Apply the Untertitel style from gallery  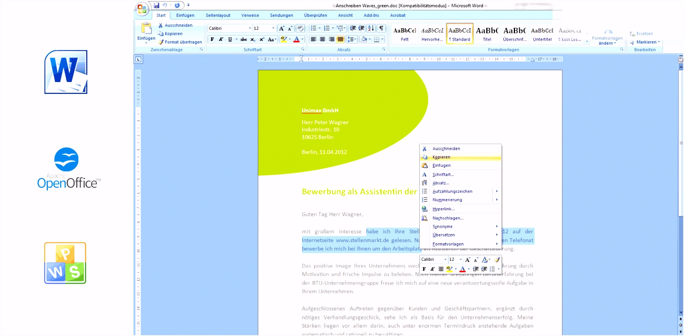click(x=542, y=34)
